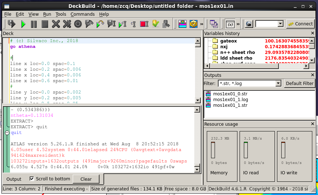Click the ntheta=0.131034 output line
The image size is (318, 195).
tap(32, 115)
